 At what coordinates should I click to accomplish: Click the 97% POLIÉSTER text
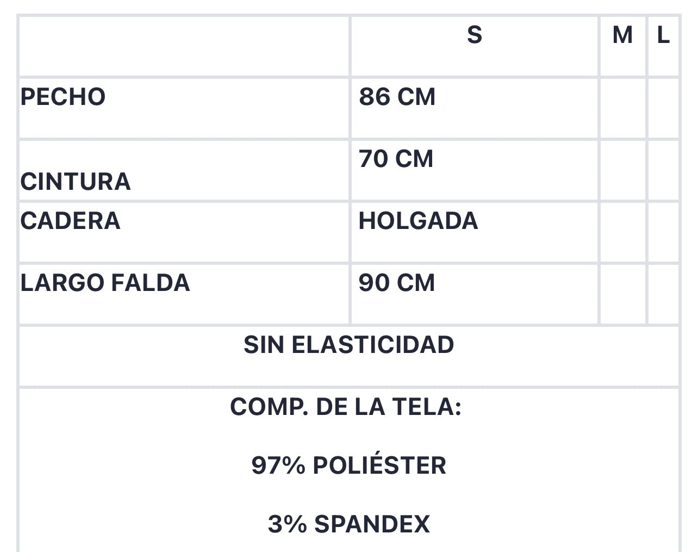(348, 466)
